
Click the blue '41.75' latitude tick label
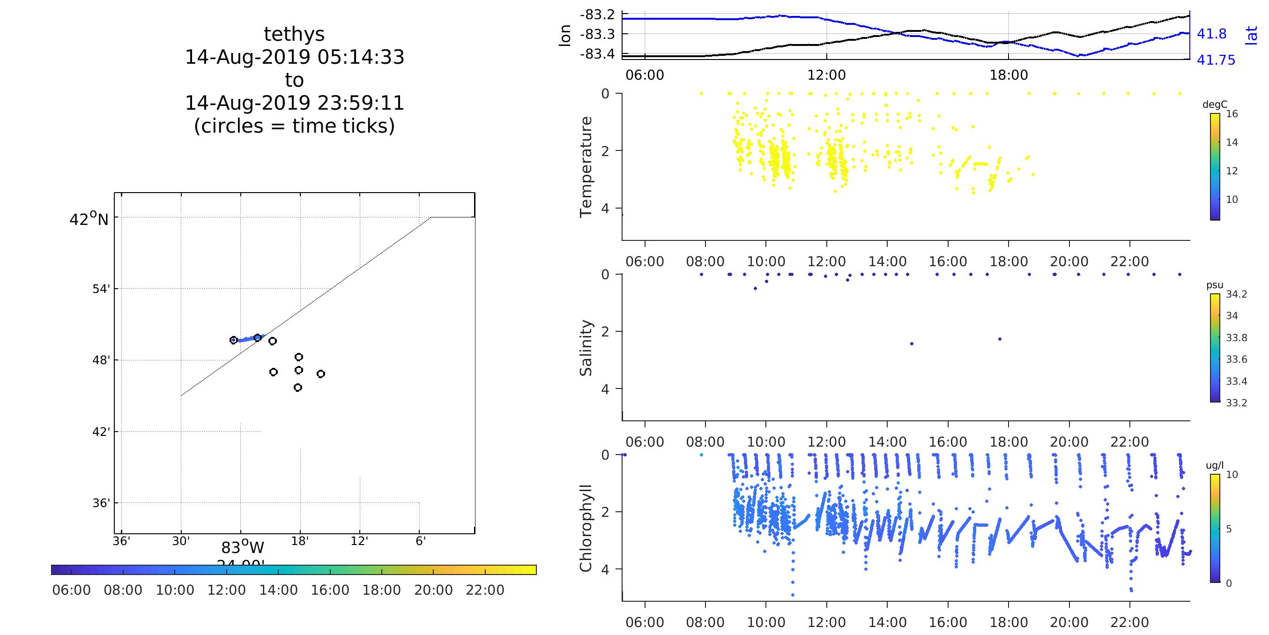pyautogui.click(x=1216, y=60)
